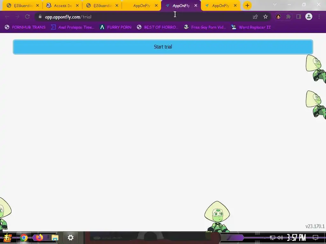This screenshot has height=244, width=326.
Task: Close the active AppOnFly tab
Action: pyautogui.click(x=196, y=6)
